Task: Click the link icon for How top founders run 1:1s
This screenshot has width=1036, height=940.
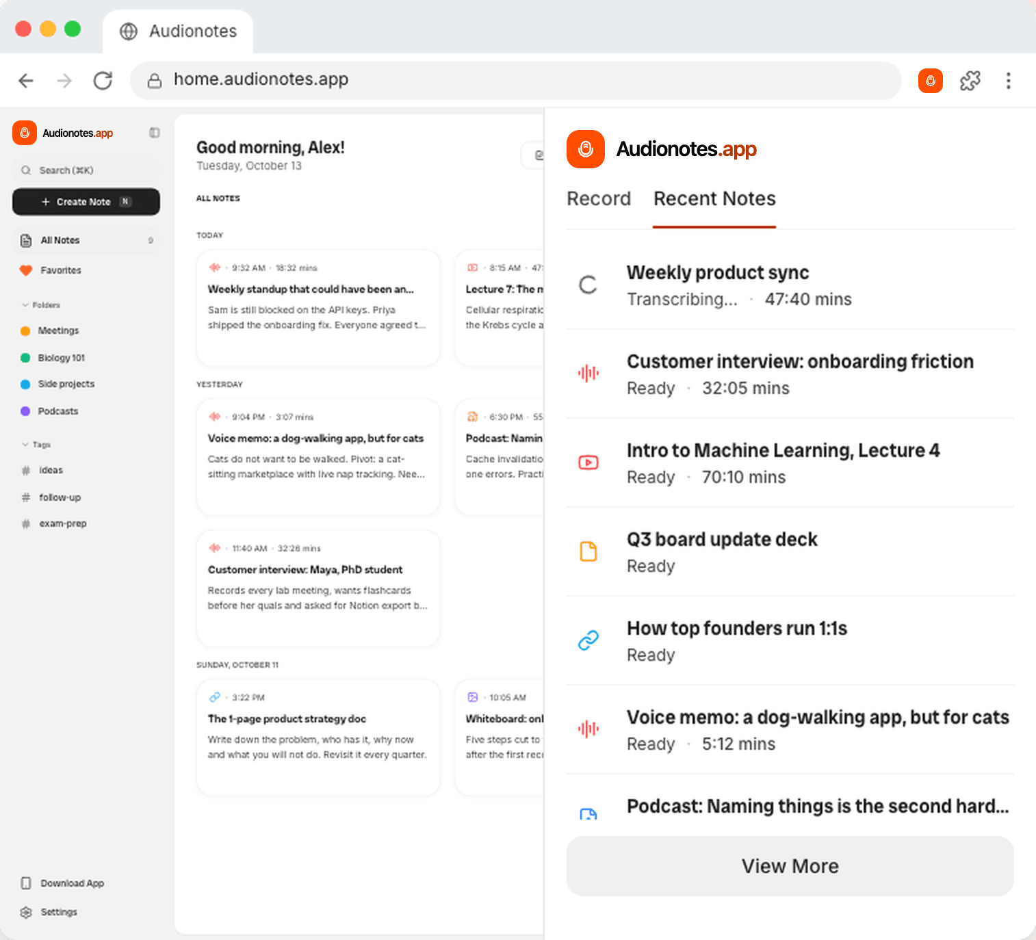Action: [x=588, y=640]
